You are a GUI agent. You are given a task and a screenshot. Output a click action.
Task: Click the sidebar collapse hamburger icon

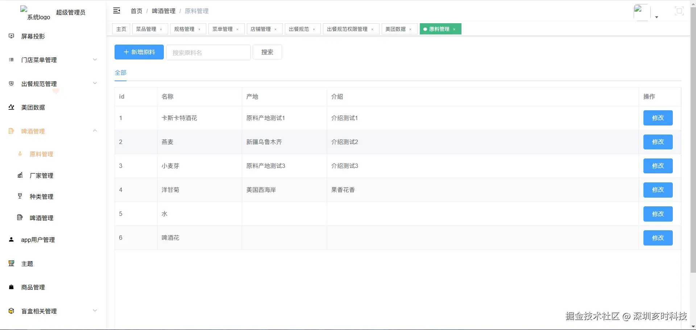pos(117,11)
